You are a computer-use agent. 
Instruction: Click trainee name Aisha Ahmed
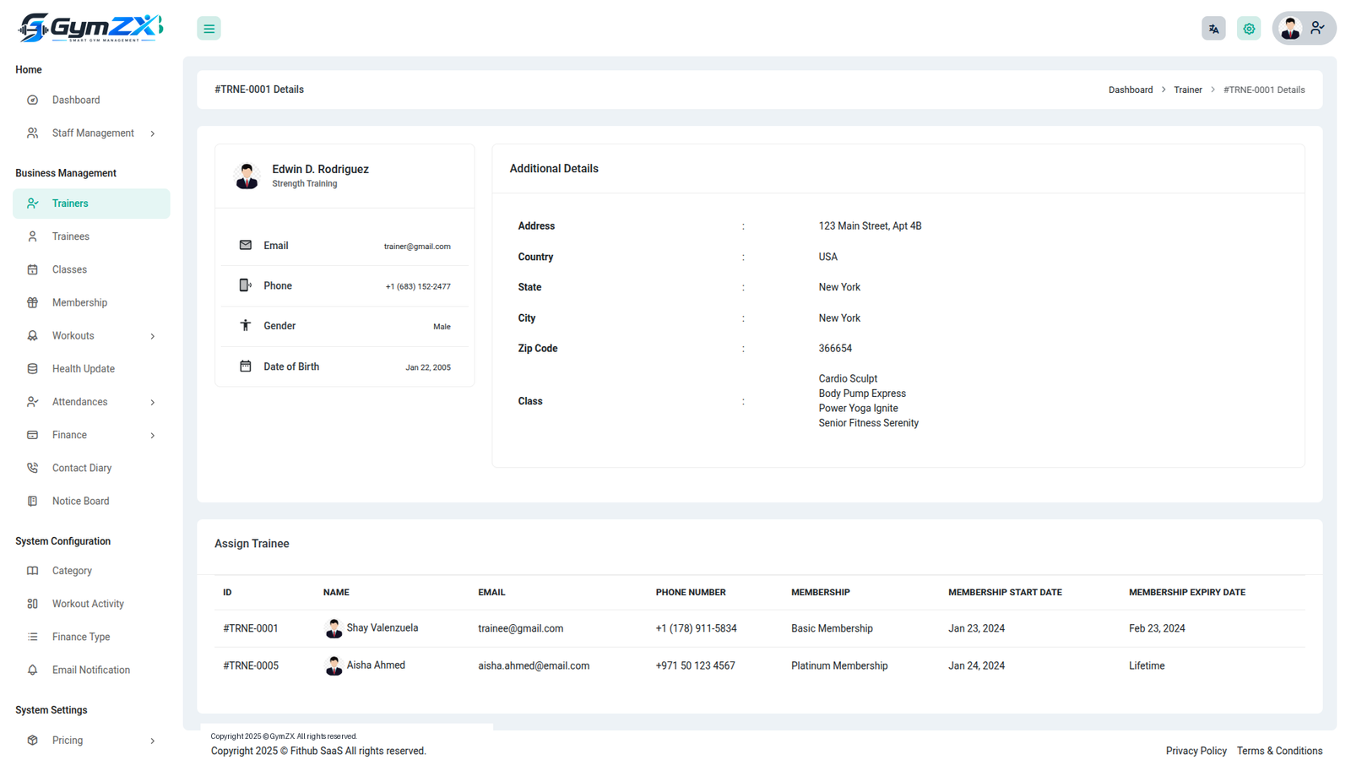click(x=376, y=665)
